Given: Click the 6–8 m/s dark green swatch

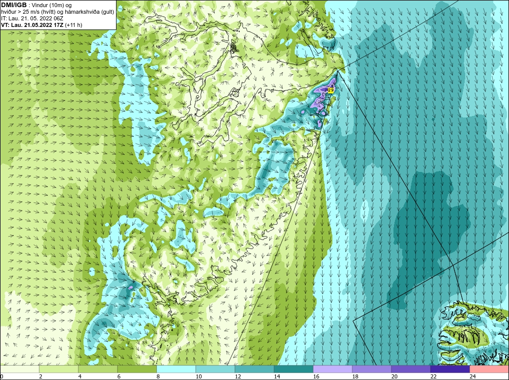Looking at the screenshot, I should click(x=137, y=369).
